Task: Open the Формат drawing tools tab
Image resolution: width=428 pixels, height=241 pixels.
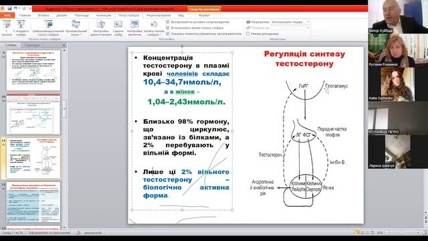Action: click(204, 15)
